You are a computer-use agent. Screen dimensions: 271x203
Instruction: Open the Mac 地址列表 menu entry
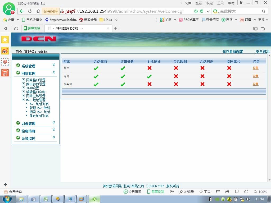(39, 104)
